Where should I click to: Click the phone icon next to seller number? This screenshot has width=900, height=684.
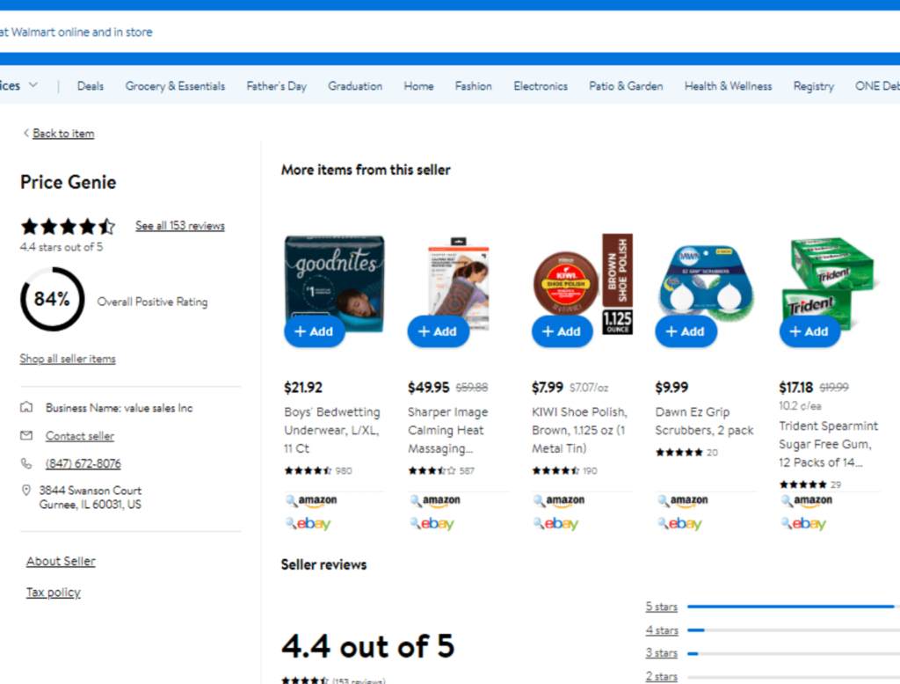[26, 463]
